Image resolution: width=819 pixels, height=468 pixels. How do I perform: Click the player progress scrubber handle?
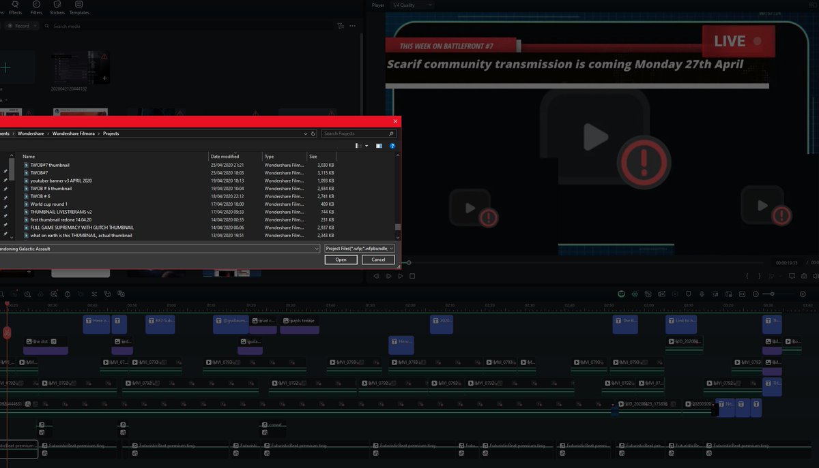tap(409, 262)
